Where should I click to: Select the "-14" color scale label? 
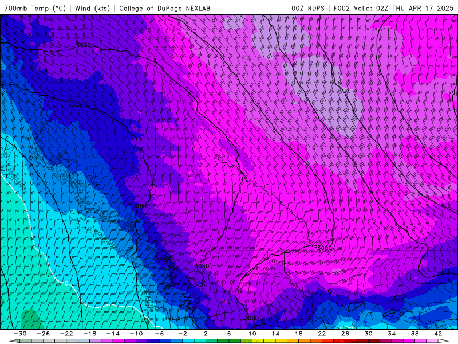click(113, 334)
